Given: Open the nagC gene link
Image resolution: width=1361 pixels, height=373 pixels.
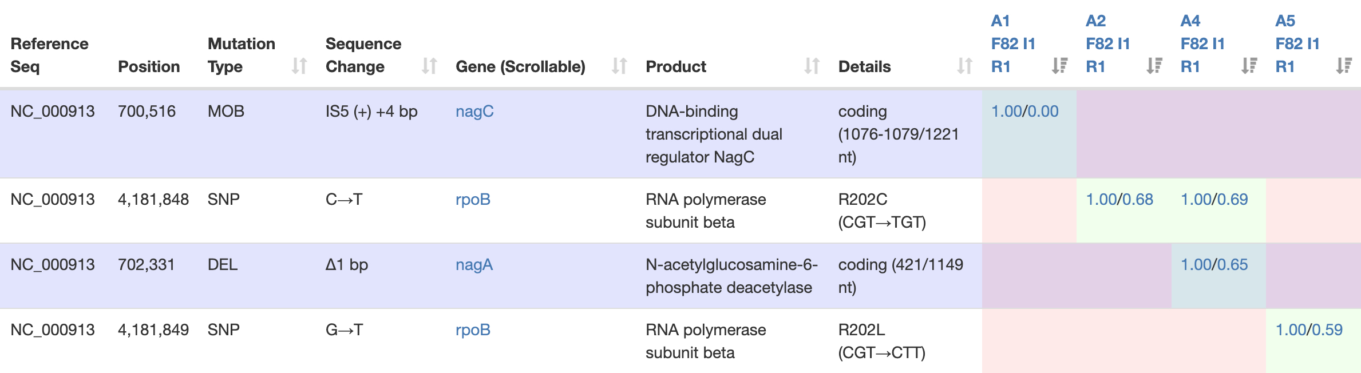Looking at the screenshot, I should pos(474,111).
